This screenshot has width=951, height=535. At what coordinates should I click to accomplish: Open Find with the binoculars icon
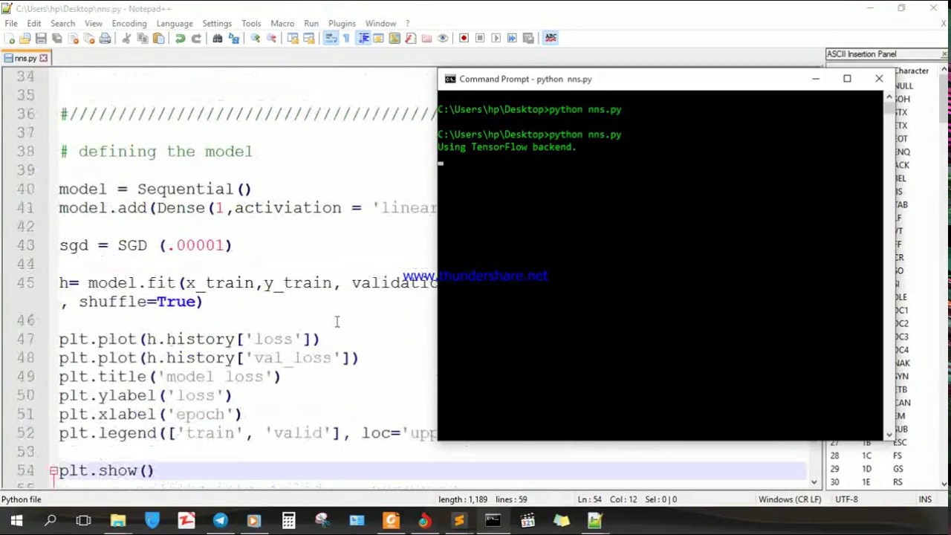click(x=218, y=38)
